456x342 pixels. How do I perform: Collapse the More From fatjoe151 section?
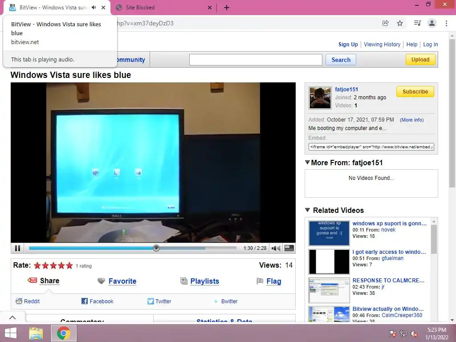[x=307, y=162]
